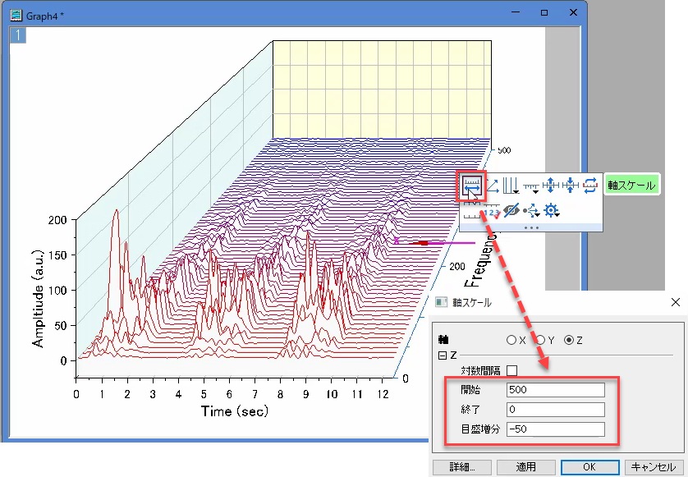This screenshot has width=688, height=477.
Task: Maximize the Graph4 window
Action: click(544, 13)
